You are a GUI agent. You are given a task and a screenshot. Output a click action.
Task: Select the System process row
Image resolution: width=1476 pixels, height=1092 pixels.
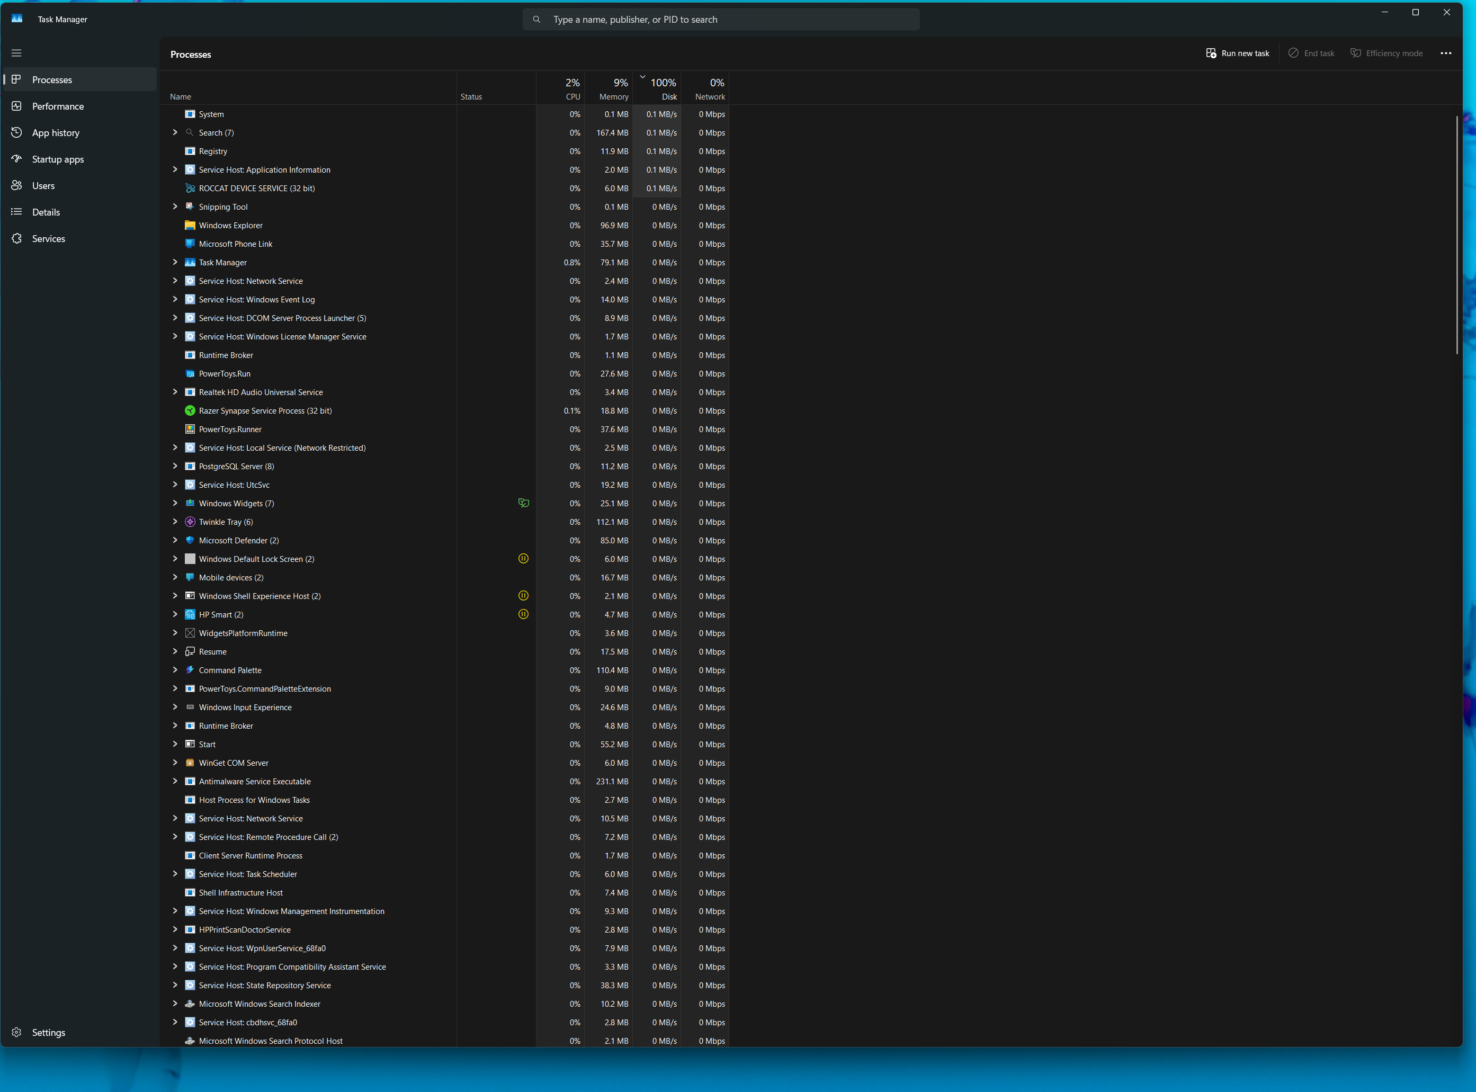(x=444, y=114)
